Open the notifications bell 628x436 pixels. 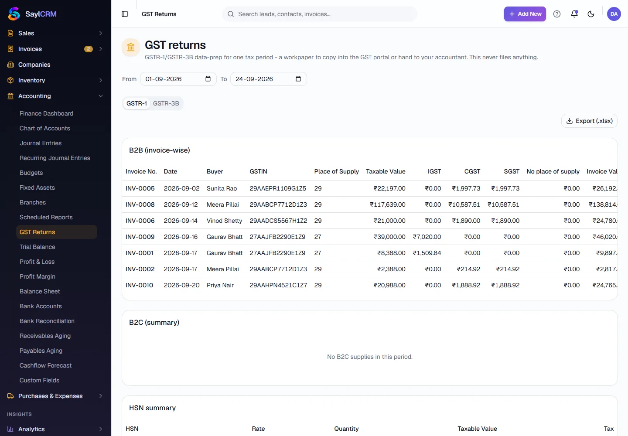point(574,14)
